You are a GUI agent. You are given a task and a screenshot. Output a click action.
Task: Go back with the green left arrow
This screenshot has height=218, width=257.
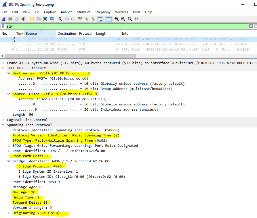(67, 19)
